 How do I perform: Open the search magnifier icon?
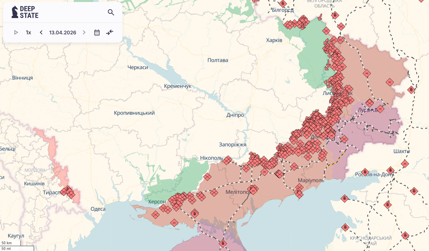click(x=111, y=12)
